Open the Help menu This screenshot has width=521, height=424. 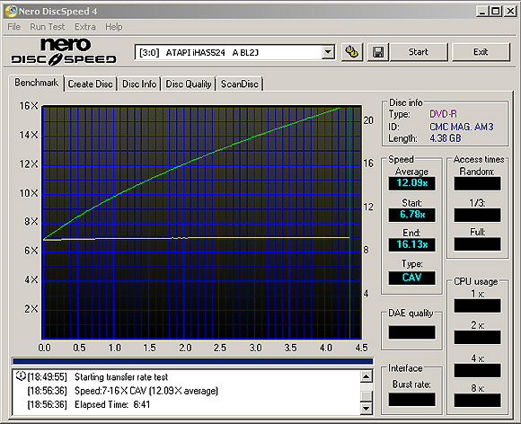pyautogui.click(x=114, y=27)
